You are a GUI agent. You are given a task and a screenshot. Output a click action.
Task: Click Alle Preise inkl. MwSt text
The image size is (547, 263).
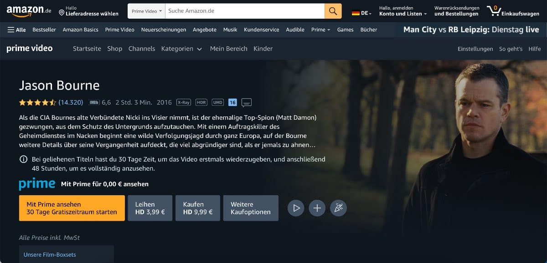[50, 238]
